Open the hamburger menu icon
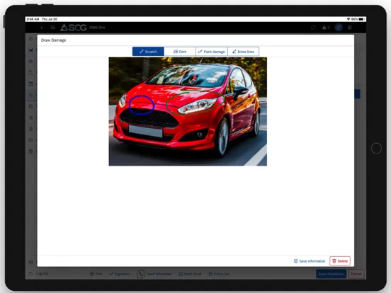The image size is (391, 293). click(x=52, y=28)
